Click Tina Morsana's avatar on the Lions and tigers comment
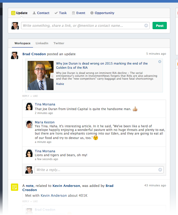The image size is (178, 215). click(29, 153)
